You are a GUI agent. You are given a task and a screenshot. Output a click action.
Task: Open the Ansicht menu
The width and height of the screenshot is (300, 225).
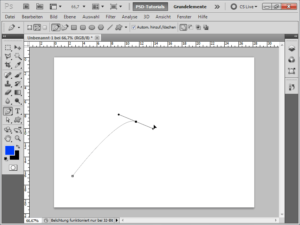tap(163, 17)
